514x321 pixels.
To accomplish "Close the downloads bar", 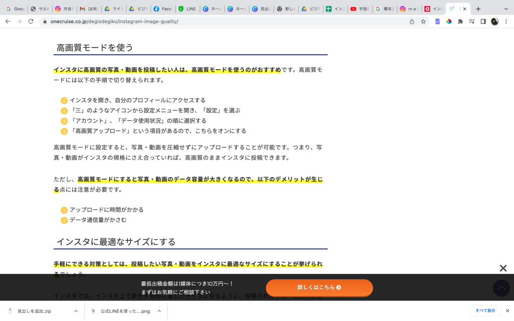I will (507, 310).
